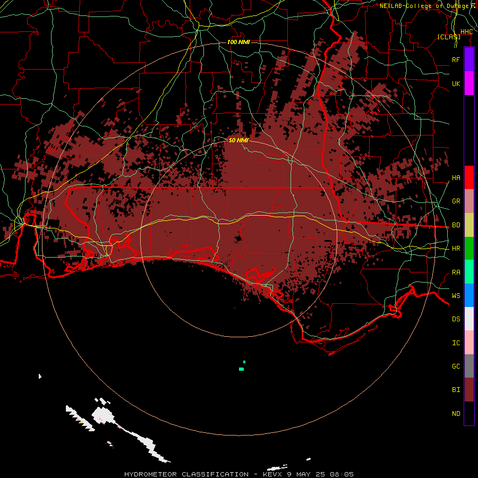
Task: Click the dark green HR legend swatch
Action: (x=469, y=249)
